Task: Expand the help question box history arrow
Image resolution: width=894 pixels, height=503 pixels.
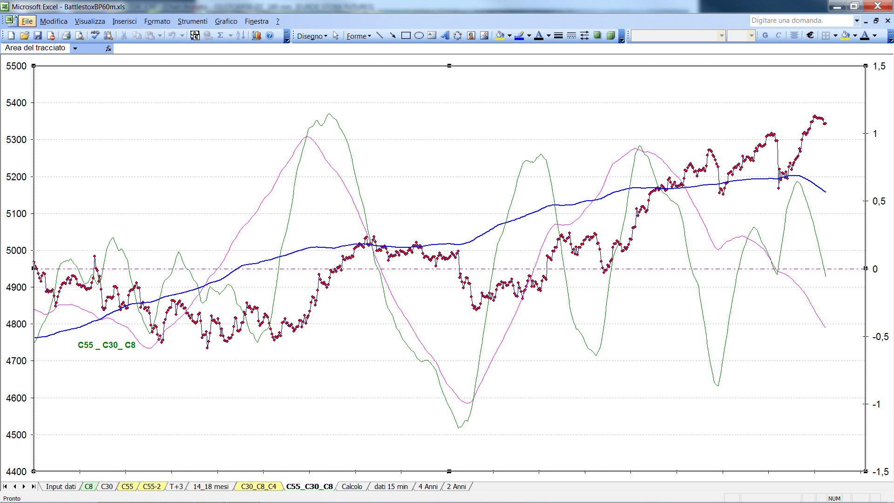Action: [x=857, y=20]
